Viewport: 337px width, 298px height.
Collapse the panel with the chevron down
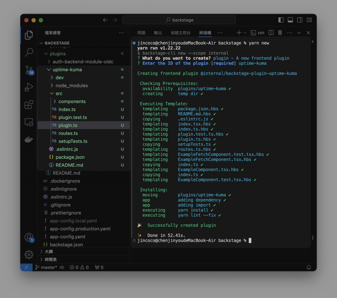pyautogui.click(x=299, y=33)
